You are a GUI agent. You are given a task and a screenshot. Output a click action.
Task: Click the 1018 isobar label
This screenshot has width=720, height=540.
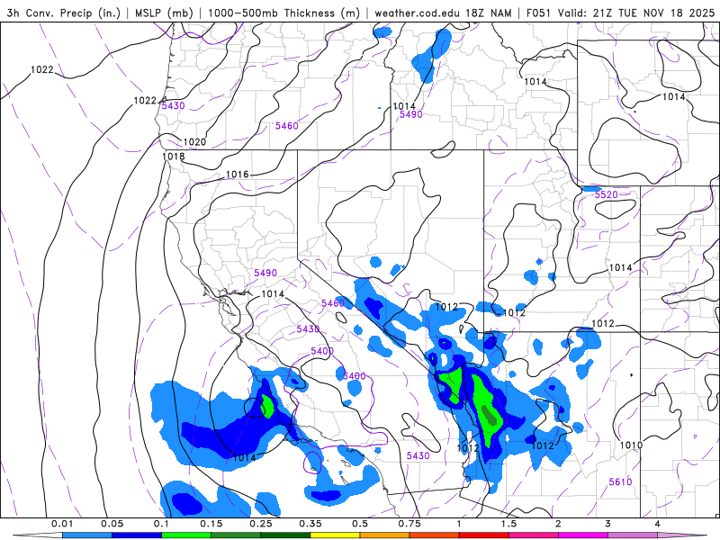point(173,157)
